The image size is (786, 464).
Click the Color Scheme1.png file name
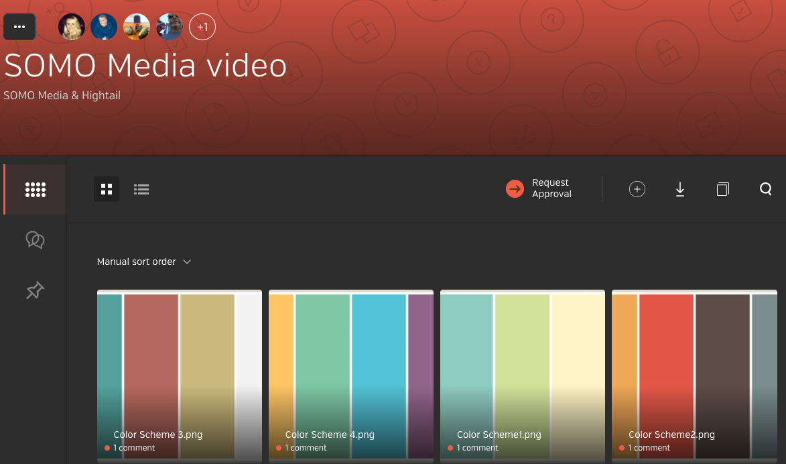[x=499, y=434]
